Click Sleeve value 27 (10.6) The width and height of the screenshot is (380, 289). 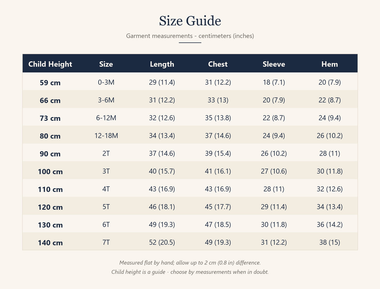[x=274, y=171]
